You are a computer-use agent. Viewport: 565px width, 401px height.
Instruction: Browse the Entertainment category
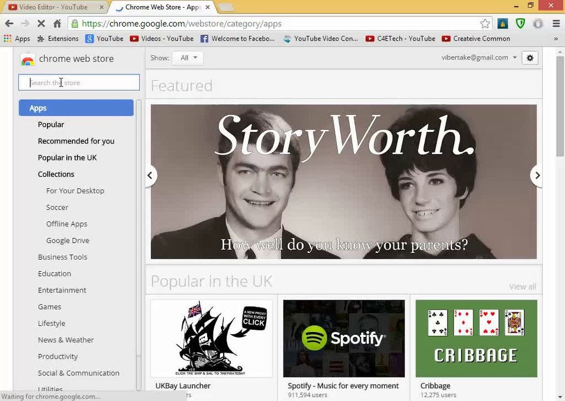click(x=62, y=290)
